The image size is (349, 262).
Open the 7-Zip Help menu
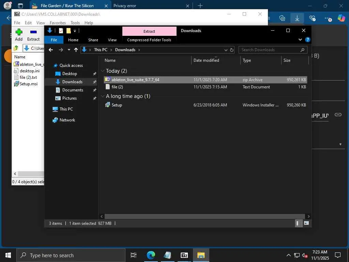89,23
